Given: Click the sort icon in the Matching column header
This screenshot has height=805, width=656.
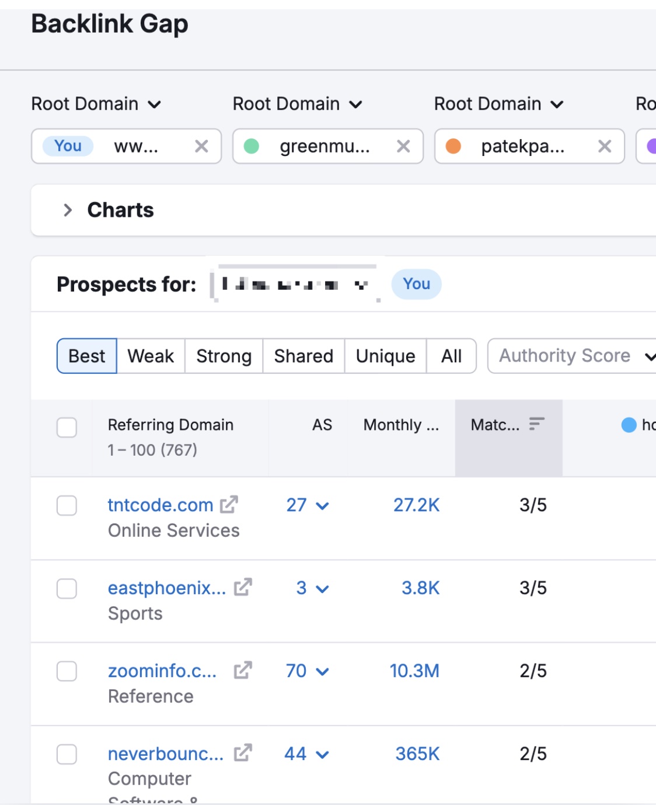Looking at the screenshot, I should tap(536, 425).
